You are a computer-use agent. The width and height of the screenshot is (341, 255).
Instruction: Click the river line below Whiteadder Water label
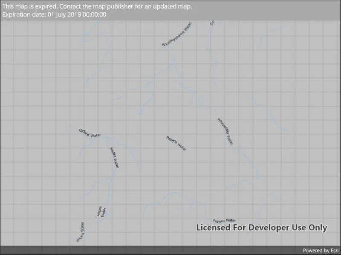click(x=248, y=161)
